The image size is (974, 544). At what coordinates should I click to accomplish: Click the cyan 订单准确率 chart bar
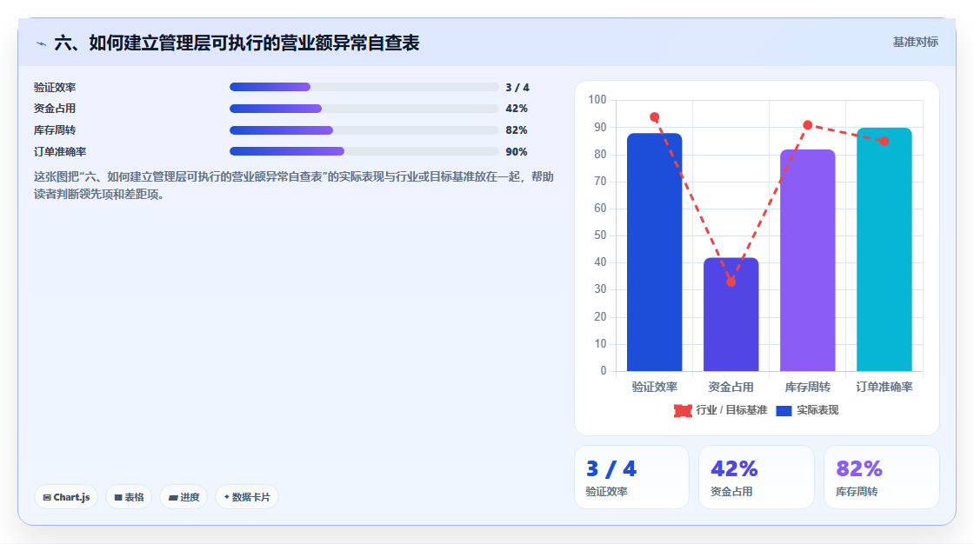[x=884, y=249]
